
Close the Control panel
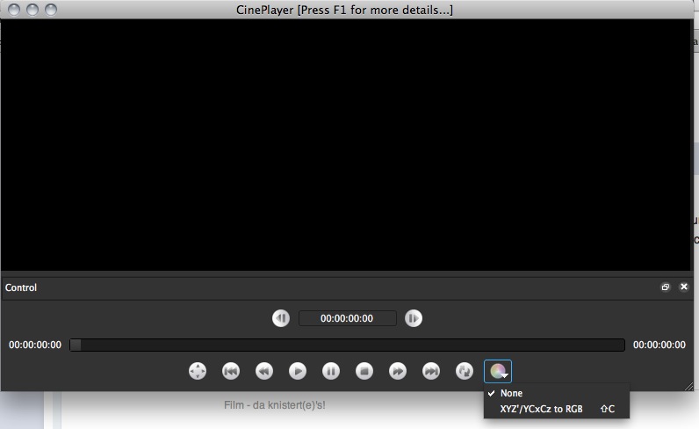[x=683, y=287]
